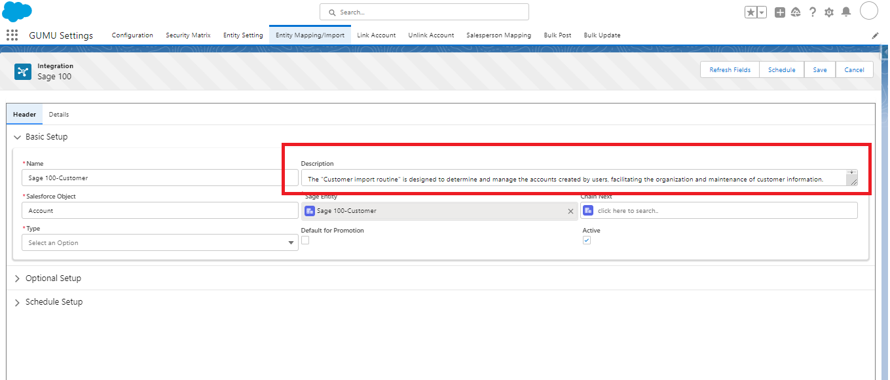Open the Type dropdown
The image size is (890, 380).
(x=160, y=242)
